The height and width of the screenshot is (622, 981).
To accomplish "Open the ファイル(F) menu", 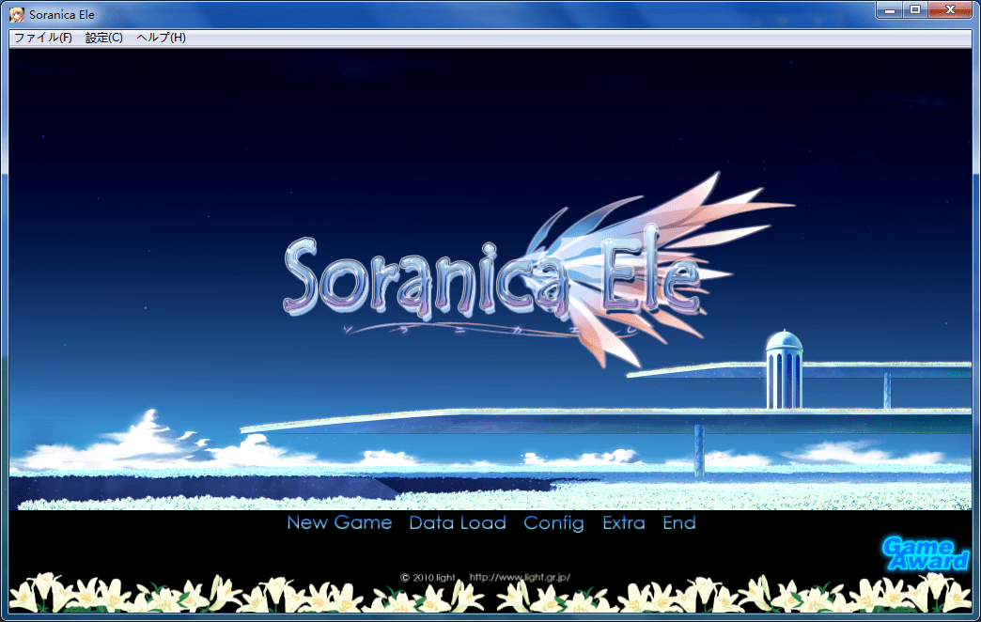I will pos(42,38).
